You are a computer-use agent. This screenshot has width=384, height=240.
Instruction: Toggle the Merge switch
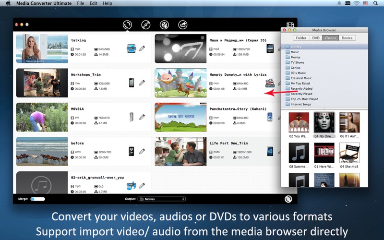pos(38,199)
